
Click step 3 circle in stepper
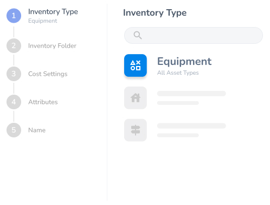tap(14, 74)
